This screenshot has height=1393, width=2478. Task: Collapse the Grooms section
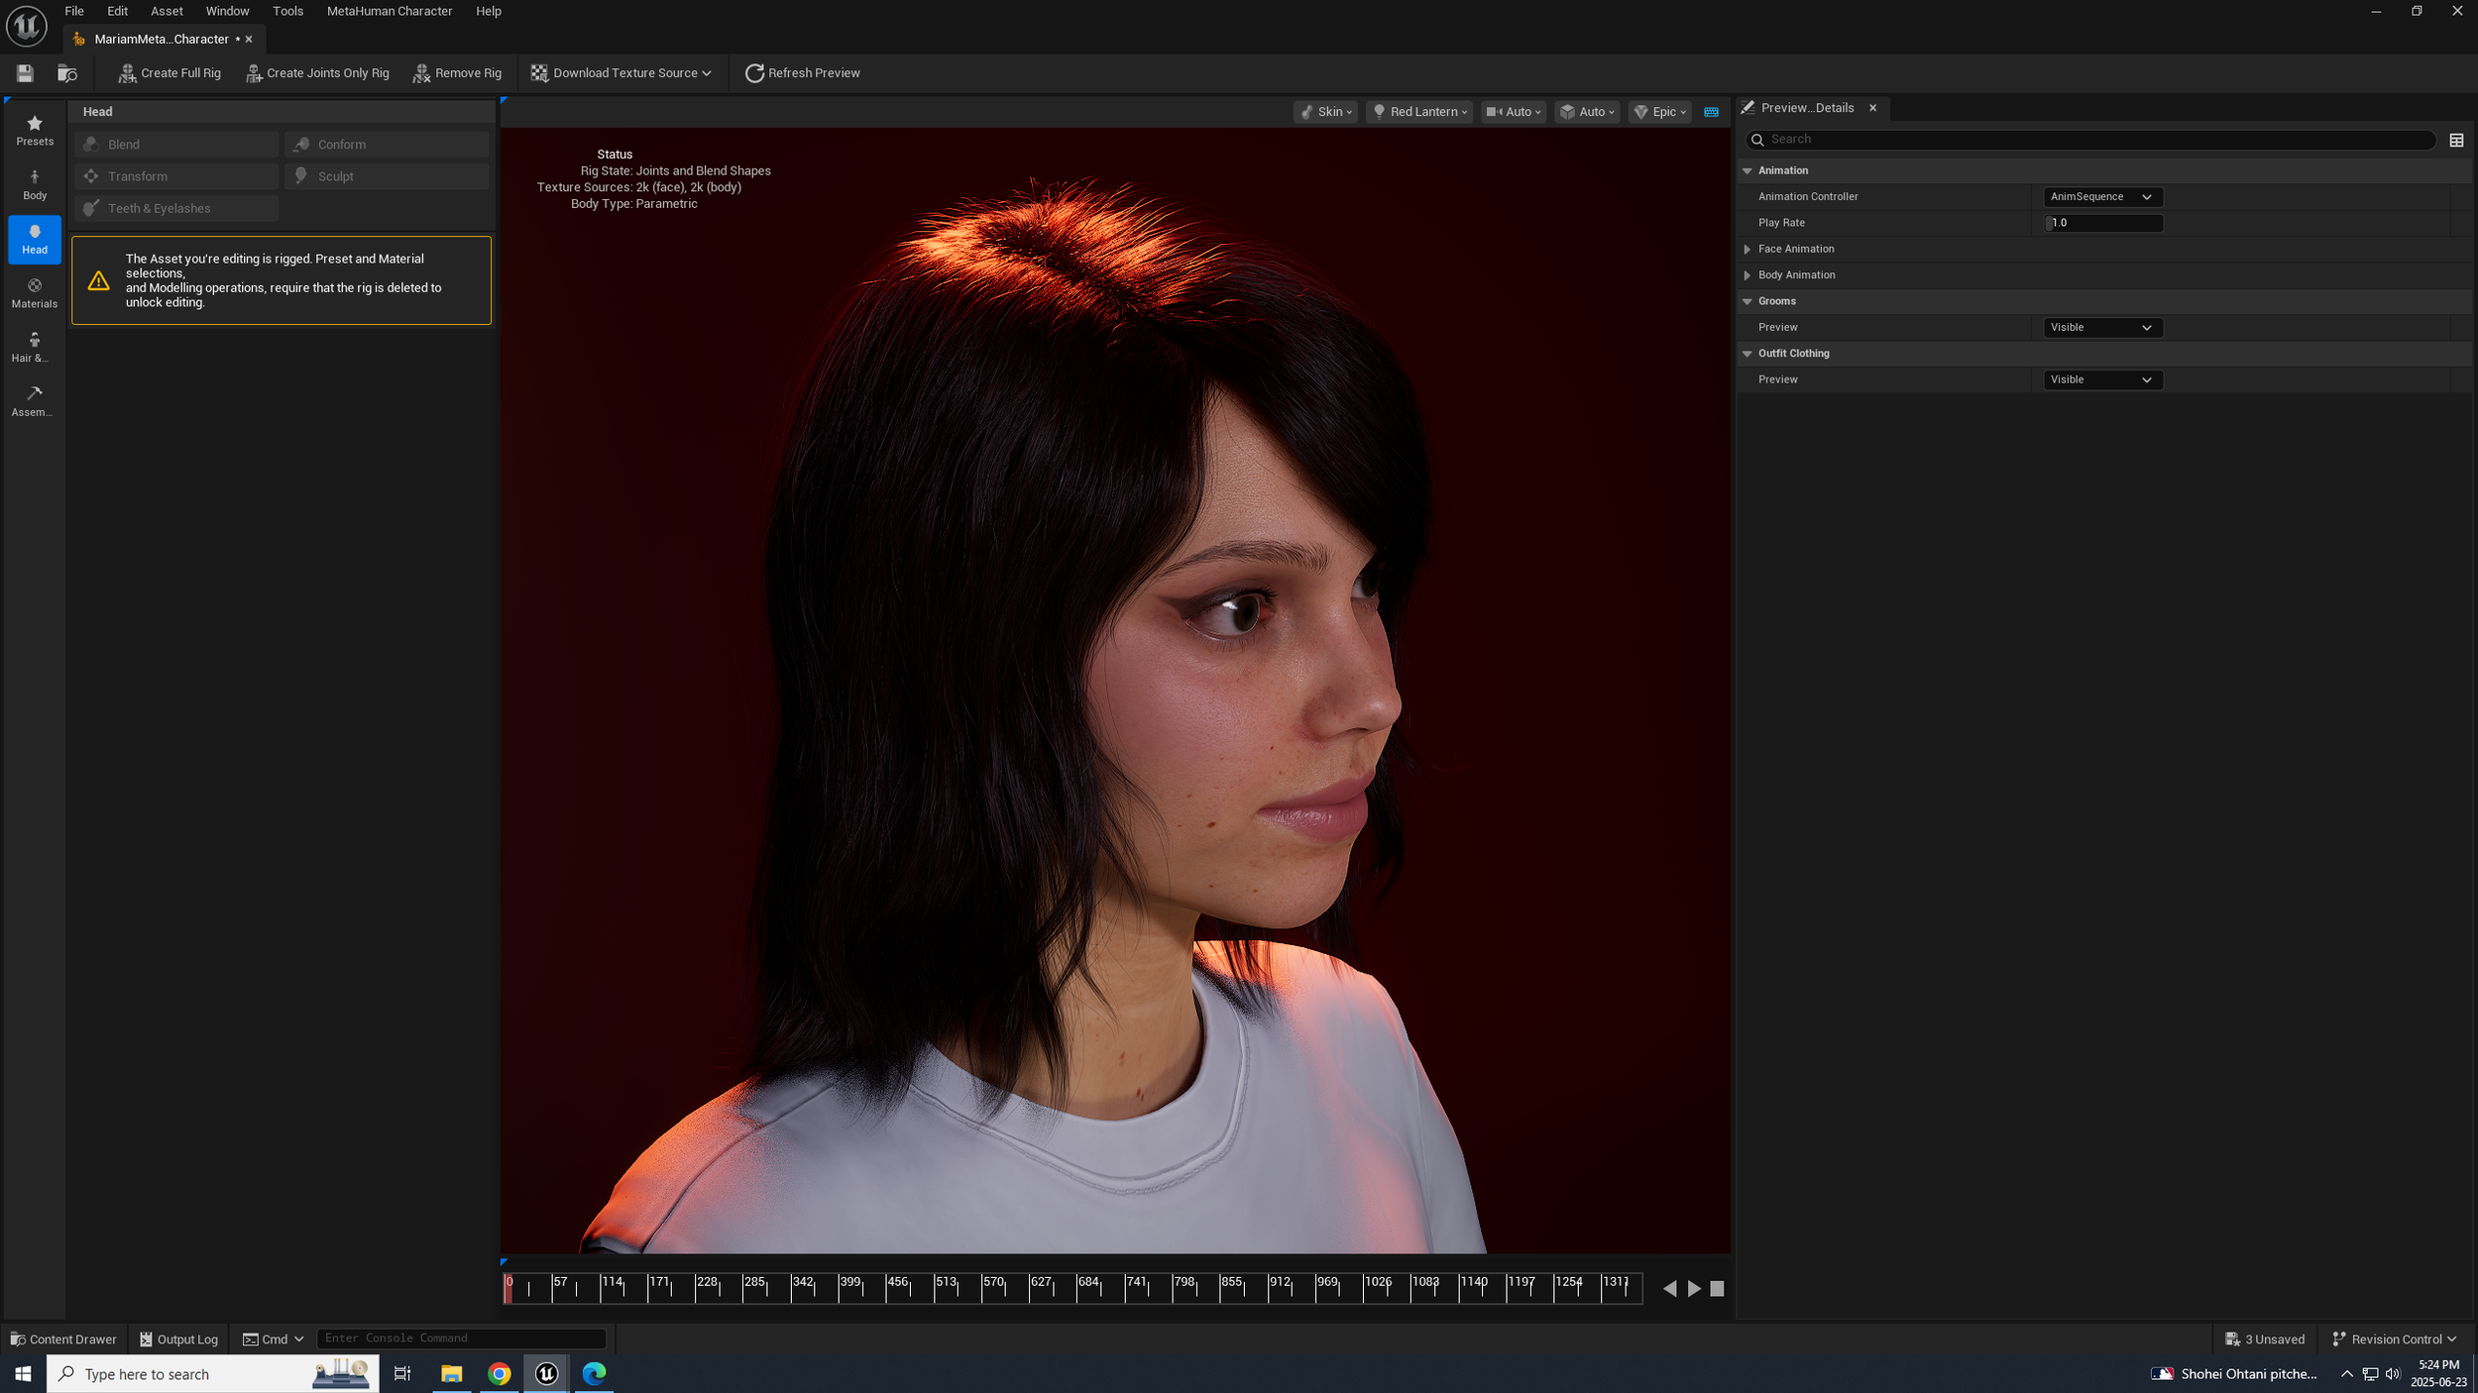pyautogui.click(x=1748, y=301)
